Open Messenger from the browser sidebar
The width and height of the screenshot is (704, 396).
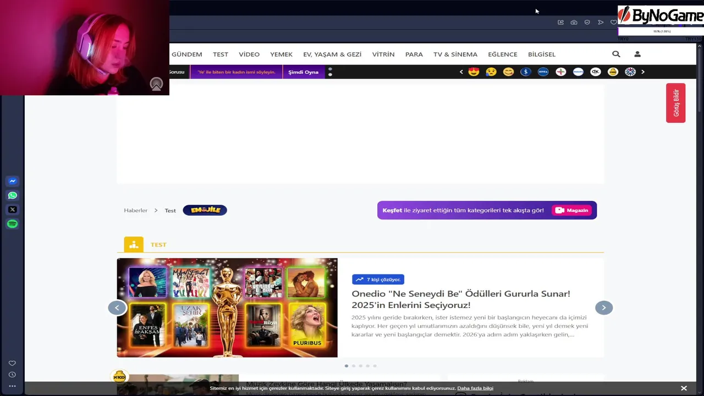pyautogui.click(x=12, y=181)
